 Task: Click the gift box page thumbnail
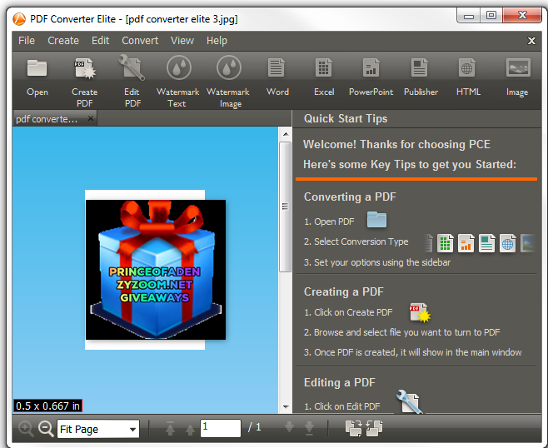pyautogui.click(x=156, y=270)
